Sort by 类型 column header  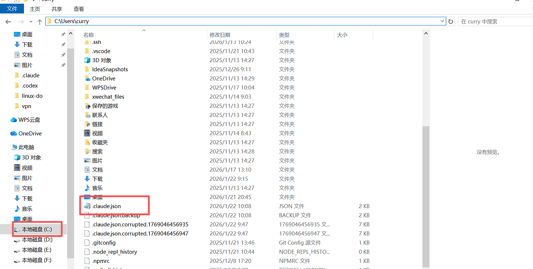pos(284,35)
